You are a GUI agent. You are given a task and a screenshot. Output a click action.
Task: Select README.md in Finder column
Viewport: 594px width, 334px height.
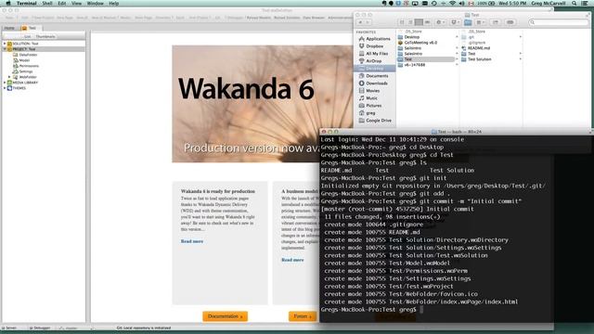click(x=476, y=48)
